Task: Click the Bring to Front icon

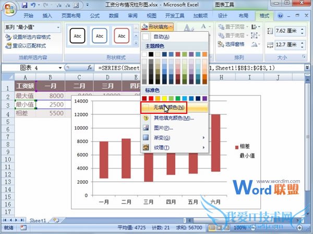Action: pyautogui.click(x=221, y=27)
